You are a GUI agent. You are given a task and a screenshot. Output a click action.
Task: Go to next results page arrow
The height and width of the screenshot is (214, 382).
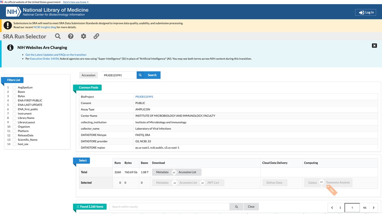(374, 208)
